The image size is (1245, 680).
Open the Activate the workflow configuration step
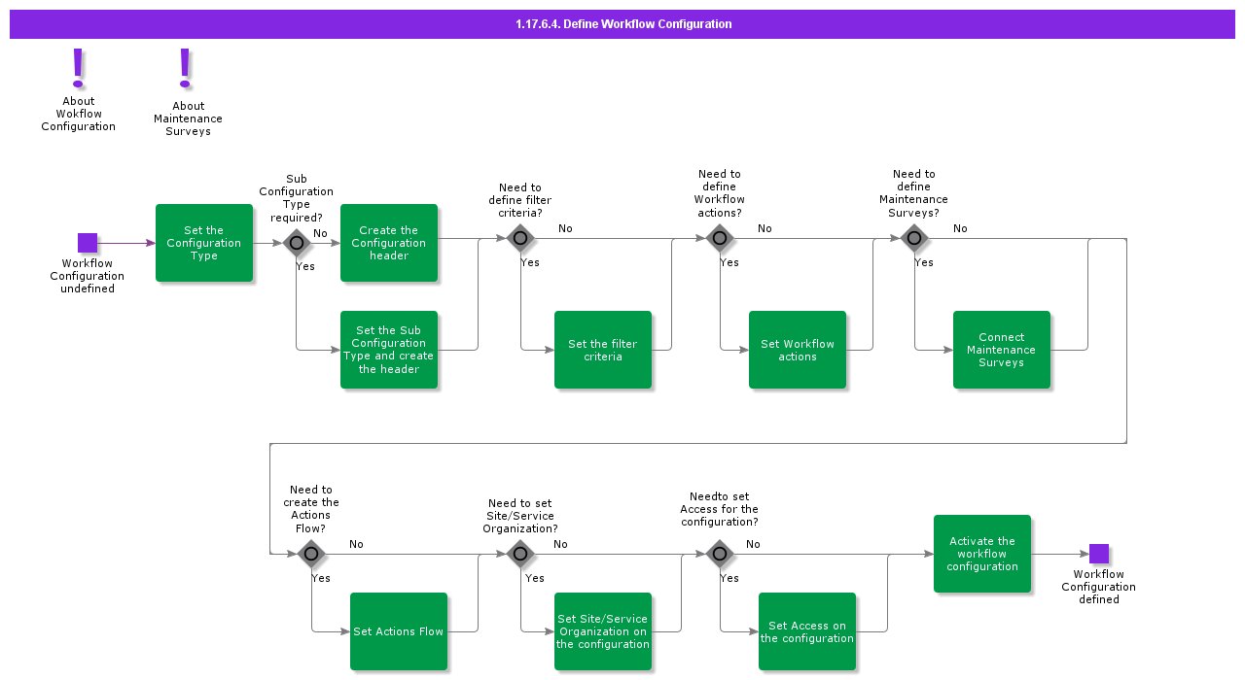coord(982,554)
